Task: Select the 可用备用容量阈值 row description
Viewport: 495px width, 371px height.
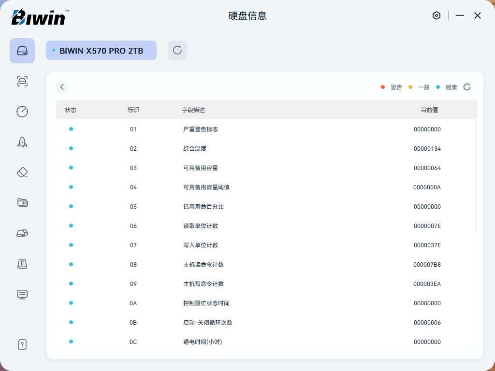Action: click(206, 187)
